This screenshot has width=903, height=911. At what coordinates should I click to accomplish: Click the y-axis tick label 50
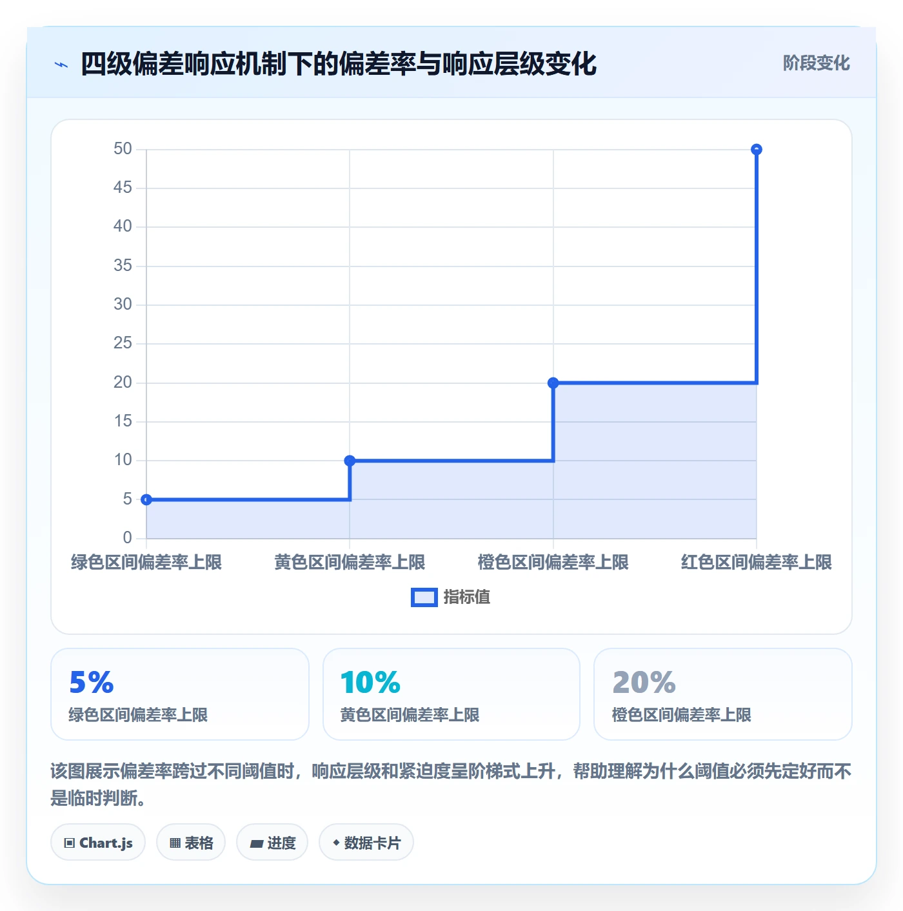pyautogui.click(x=123, y=149)
